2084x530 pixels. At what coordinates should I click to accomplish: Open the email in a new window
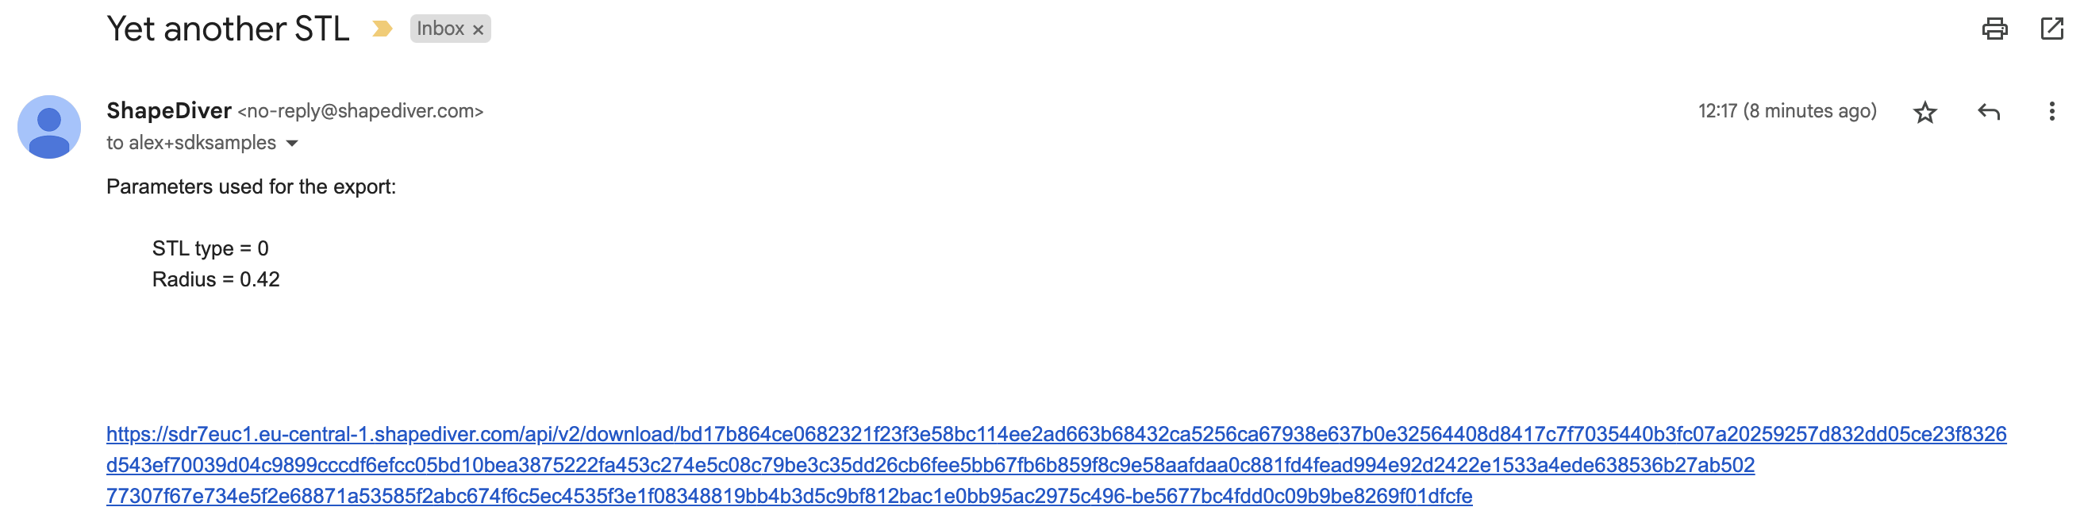tap(2051, 29)
